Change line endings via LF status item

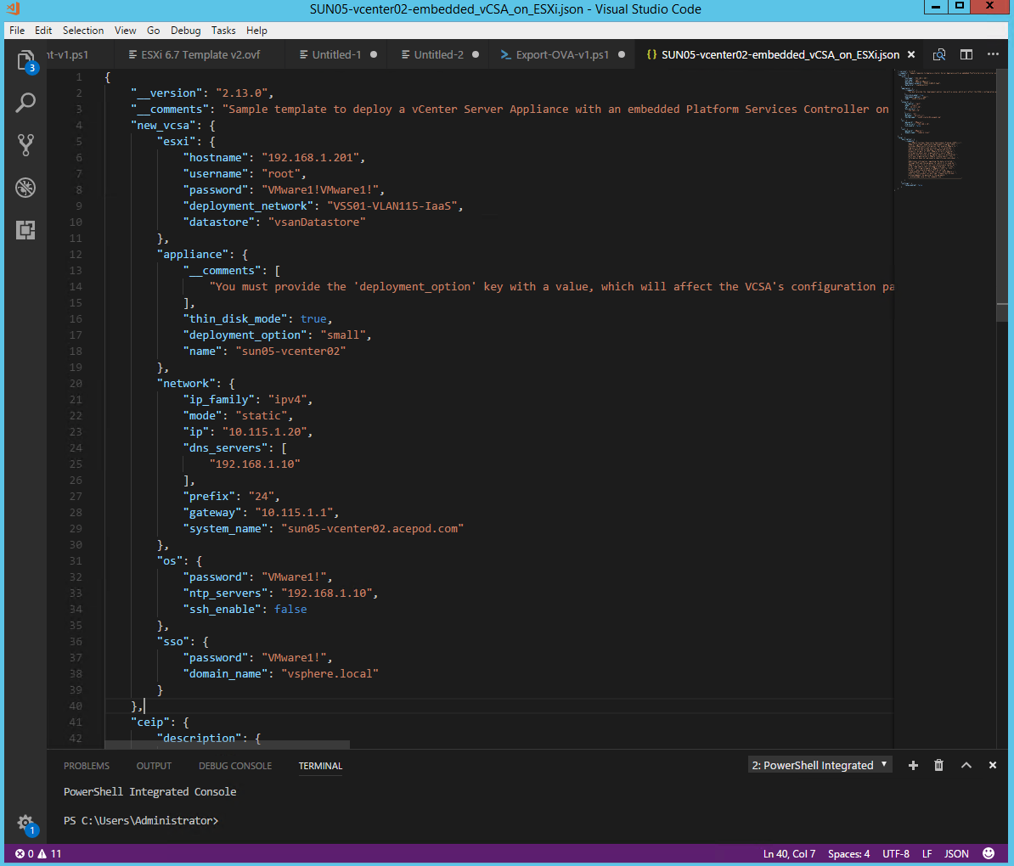pyautogui.click(x=927, y=854)
